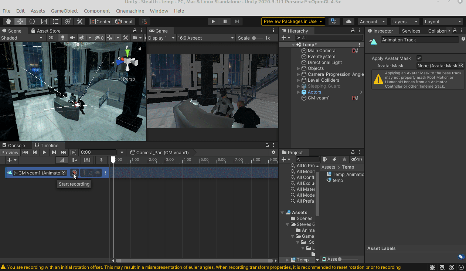
Task: Toggle scene lighting bulb
Action: point(63,38)
